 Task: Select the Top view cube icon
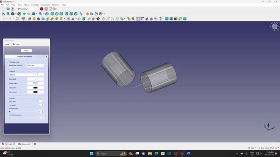(57, 14)
